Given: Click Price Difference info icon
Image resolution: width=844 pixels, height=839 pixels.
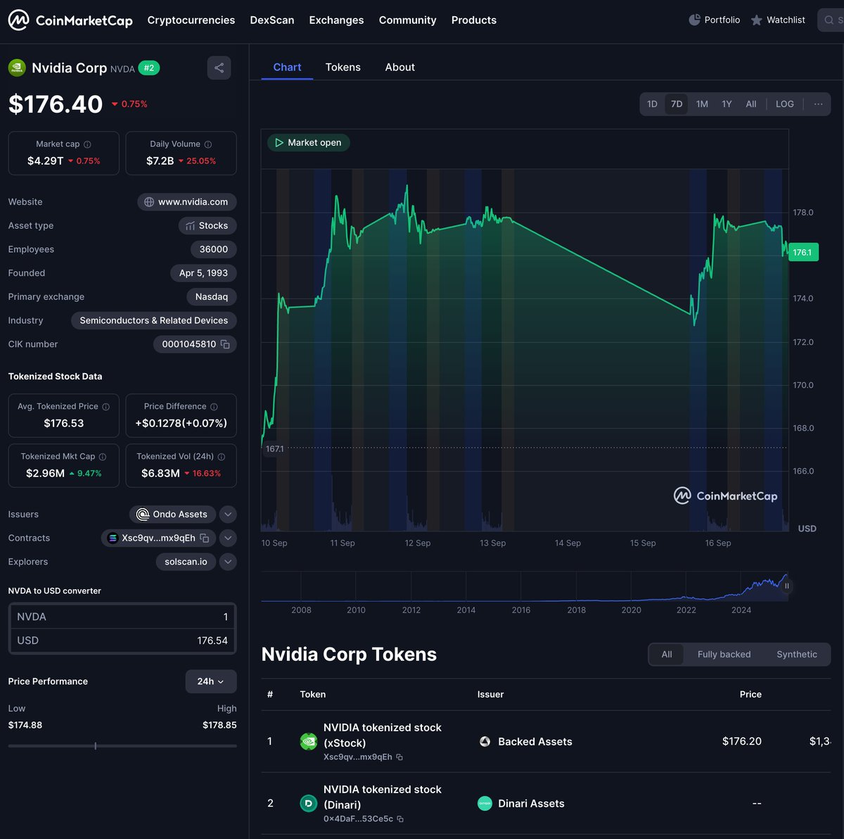Looking at the screenshot, I should pos(214,407).
